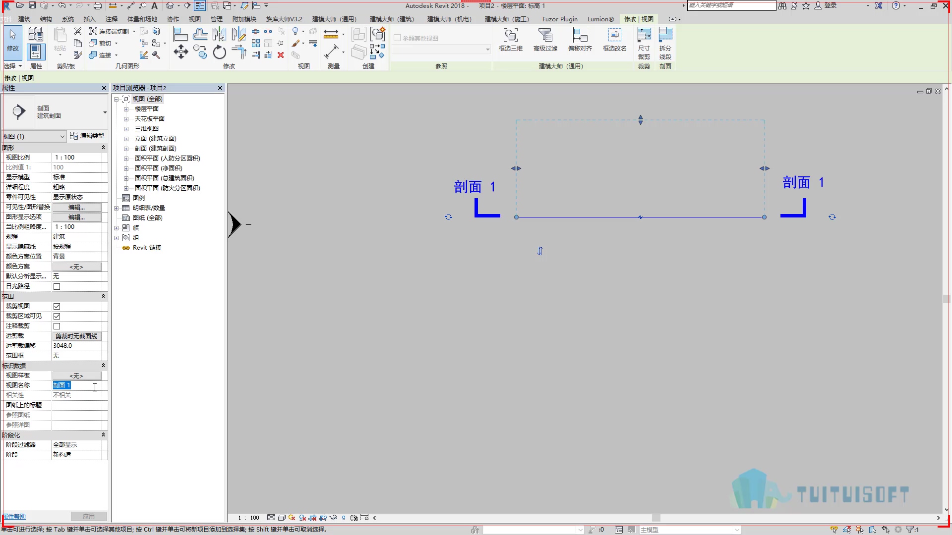Click 编辑 button for 图形显示选项
The height and width of the screenshot is (535, 952).
coord(77,217)
